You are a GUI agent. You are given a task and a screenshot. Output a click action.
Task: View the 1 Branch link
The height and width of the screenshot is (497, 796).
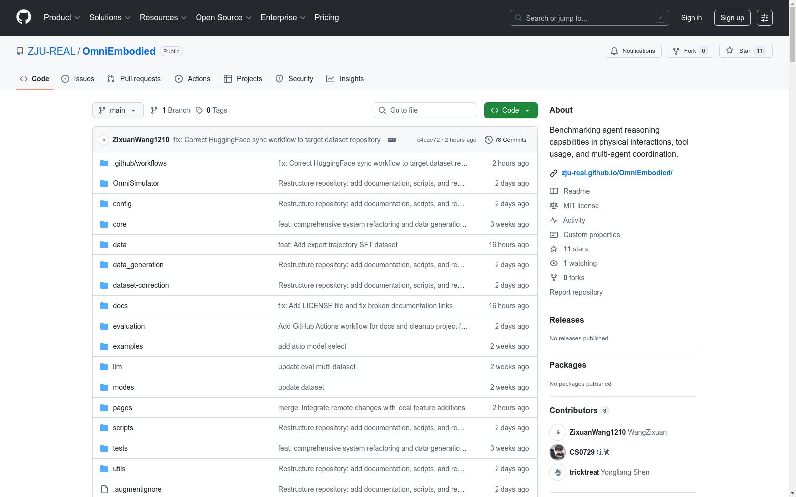click(x=170, y=110)
